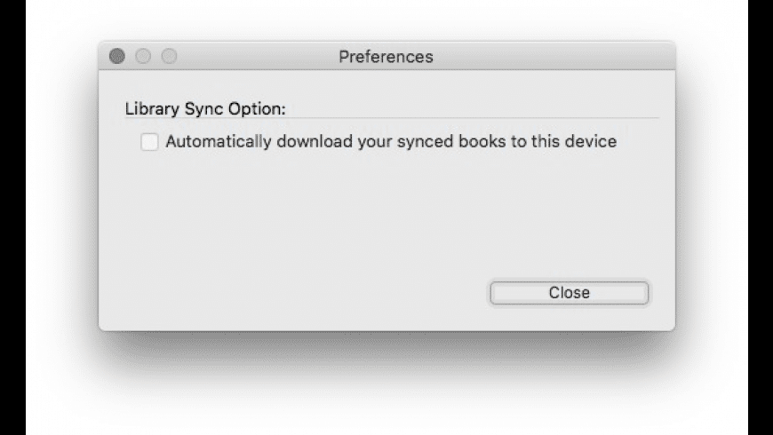773x435 pixels.
Task: Enable automatic download of synced books checkbox
Action: click(150, 142)
